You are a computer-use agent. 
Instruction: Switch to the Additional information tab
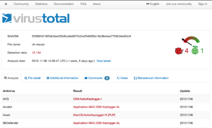(x=62, y=78)
